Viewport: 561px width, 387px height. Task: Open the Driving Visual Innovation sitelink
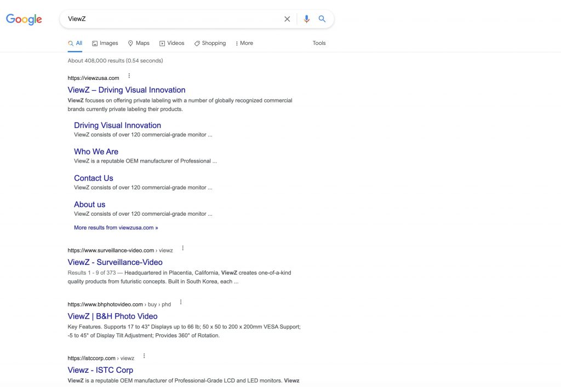pyautogui.click(x=117, y=125)
